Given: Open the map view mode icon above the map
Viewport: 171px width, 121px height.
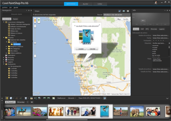Looking at the screenshot, I should 120,11.
